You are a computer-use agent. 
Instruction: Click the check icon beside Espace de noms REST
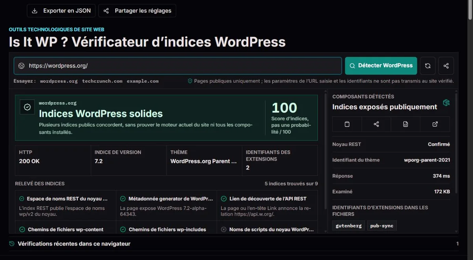tap(22, 199)
